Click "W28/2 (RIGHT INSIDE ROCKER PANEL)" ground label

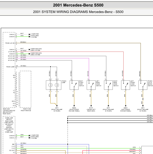click(x=74, y=109)
